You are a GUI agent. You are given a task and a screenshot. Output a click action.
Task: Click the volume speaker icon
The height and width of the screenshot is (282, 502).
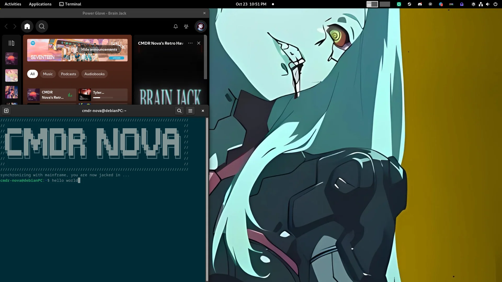[488, 4]
